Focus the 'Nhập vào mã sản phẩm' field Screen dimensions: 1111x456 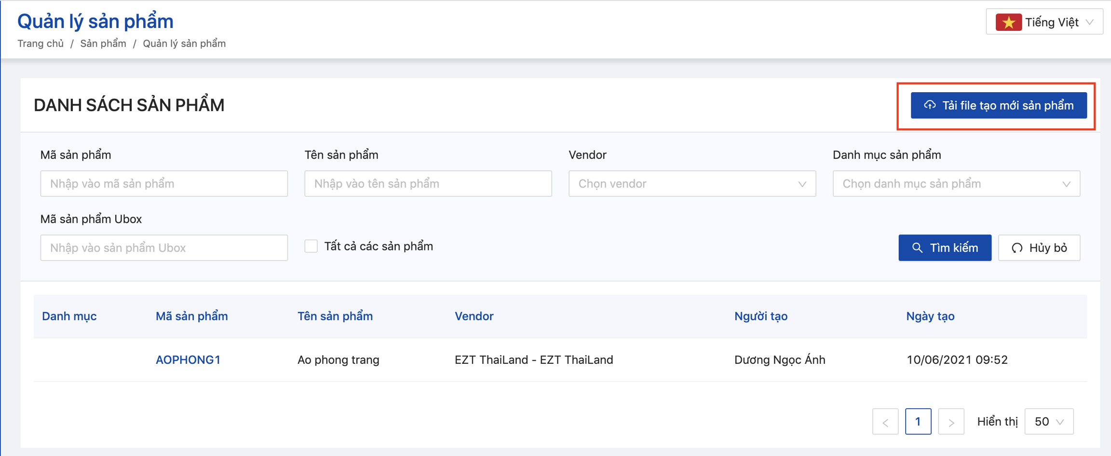pyautogui.click(x=164, y=184)
